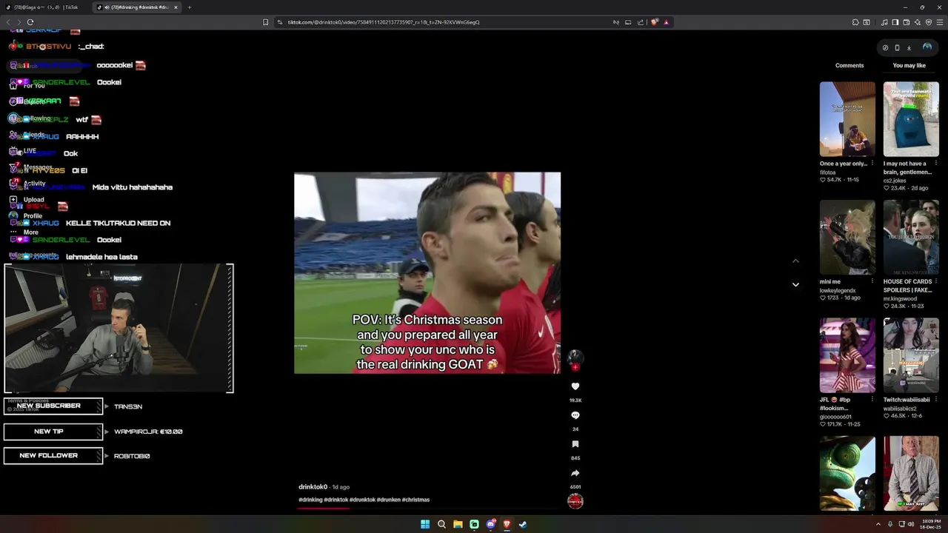Open the browser hamburger menu
The height and width of the screenshot is (533, 948).
pyautogui.click(x=940, y=22)
